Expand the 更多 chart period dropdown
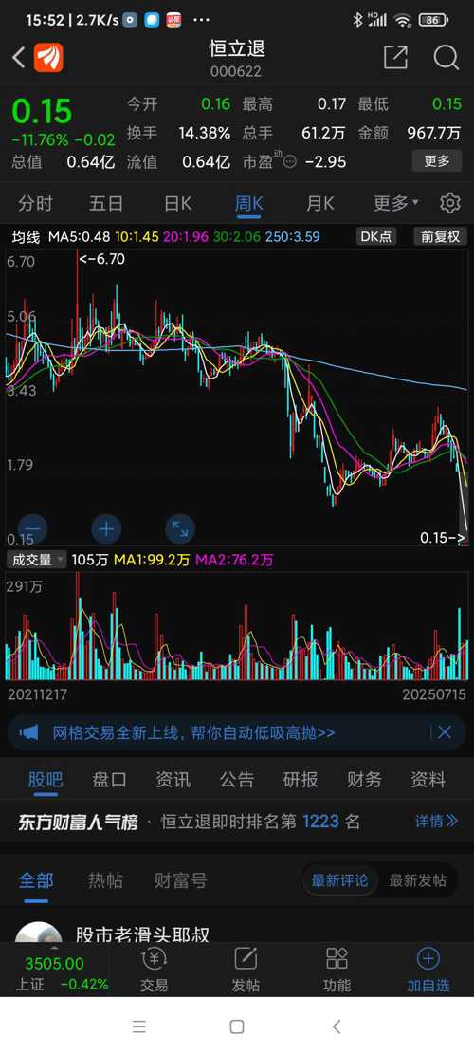The image size is (474, 1054). (x=396, y=203)
